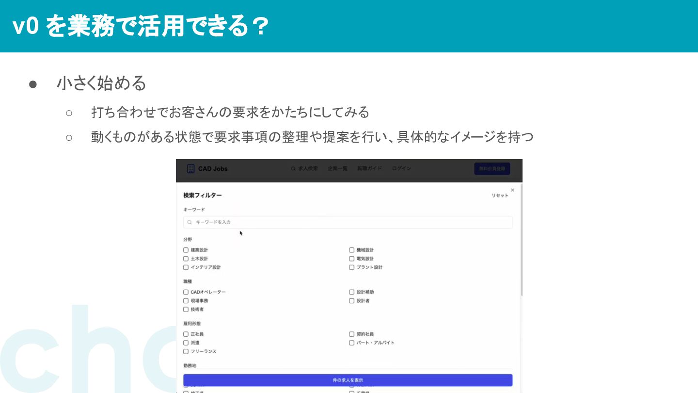This screenshot has height=393, width=698.
Task: Click the 雇用形態 section label
Action: point(192,324)
